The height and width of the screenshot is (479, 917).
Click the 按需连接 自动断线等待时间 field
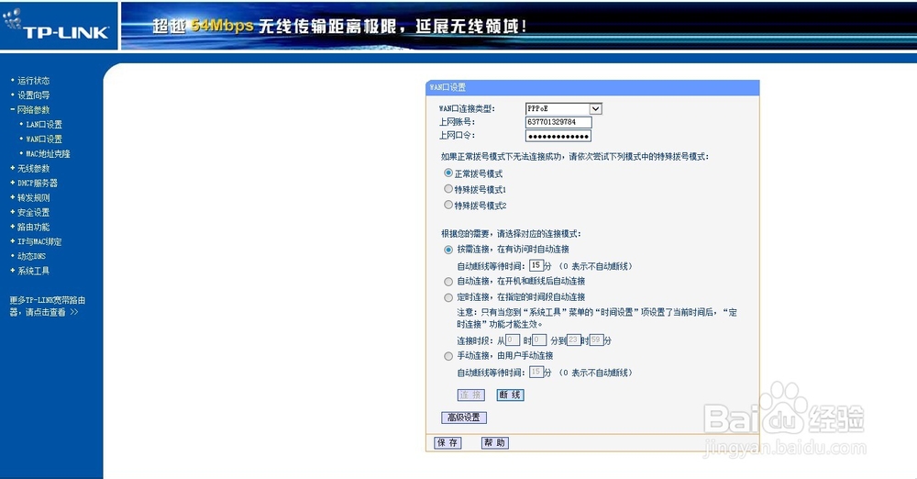[536, 265]
